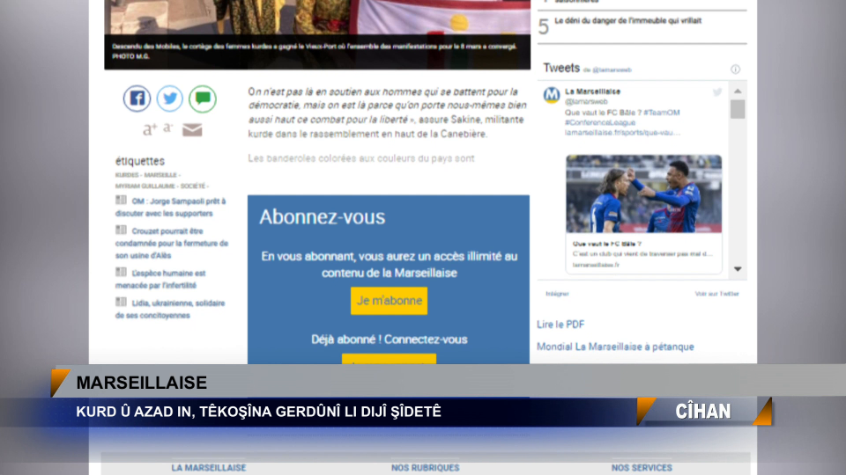This screenshot has height=475, width=846.
Task: Open 'Mondial La Marseillaise à pétanque' link
Action: point(615,347)
